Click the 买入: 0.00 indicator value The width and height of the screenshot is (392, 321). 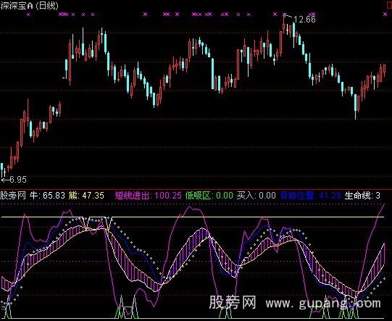pyautogui.click(x=257, y=195)
